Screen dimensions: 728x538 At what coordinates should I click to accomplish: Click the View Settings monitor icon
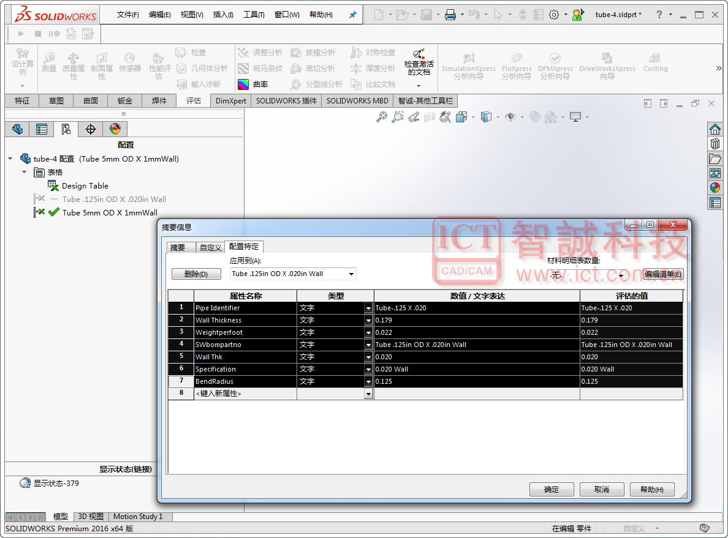575,117
